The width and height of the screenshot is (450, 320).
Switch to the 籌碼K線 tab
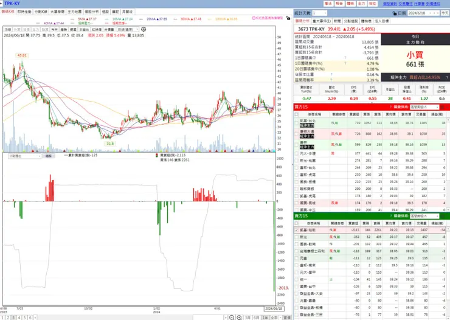[x=8, y=12]
